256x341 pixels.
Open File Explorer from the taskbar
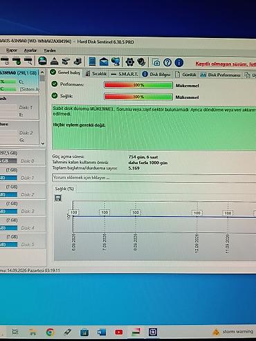33,332
